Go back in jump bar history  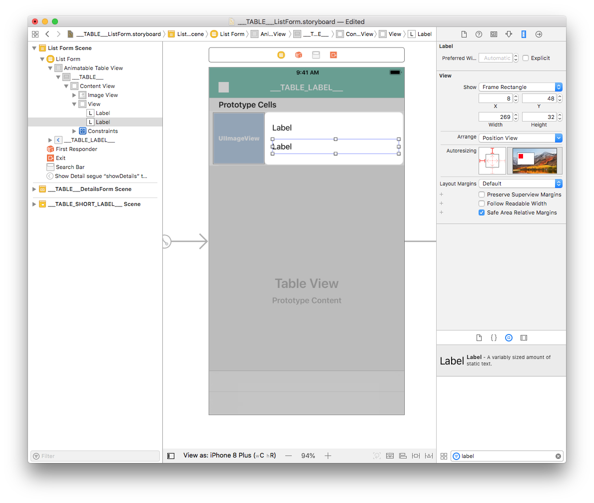pos(47,34)
